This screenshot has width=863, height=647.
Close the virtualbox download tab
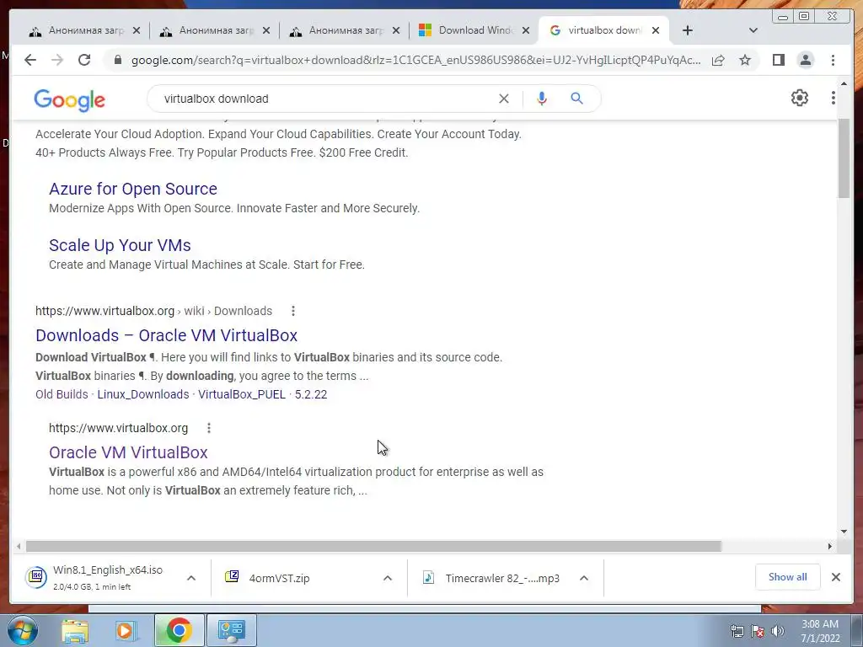(x=656, y=31)
